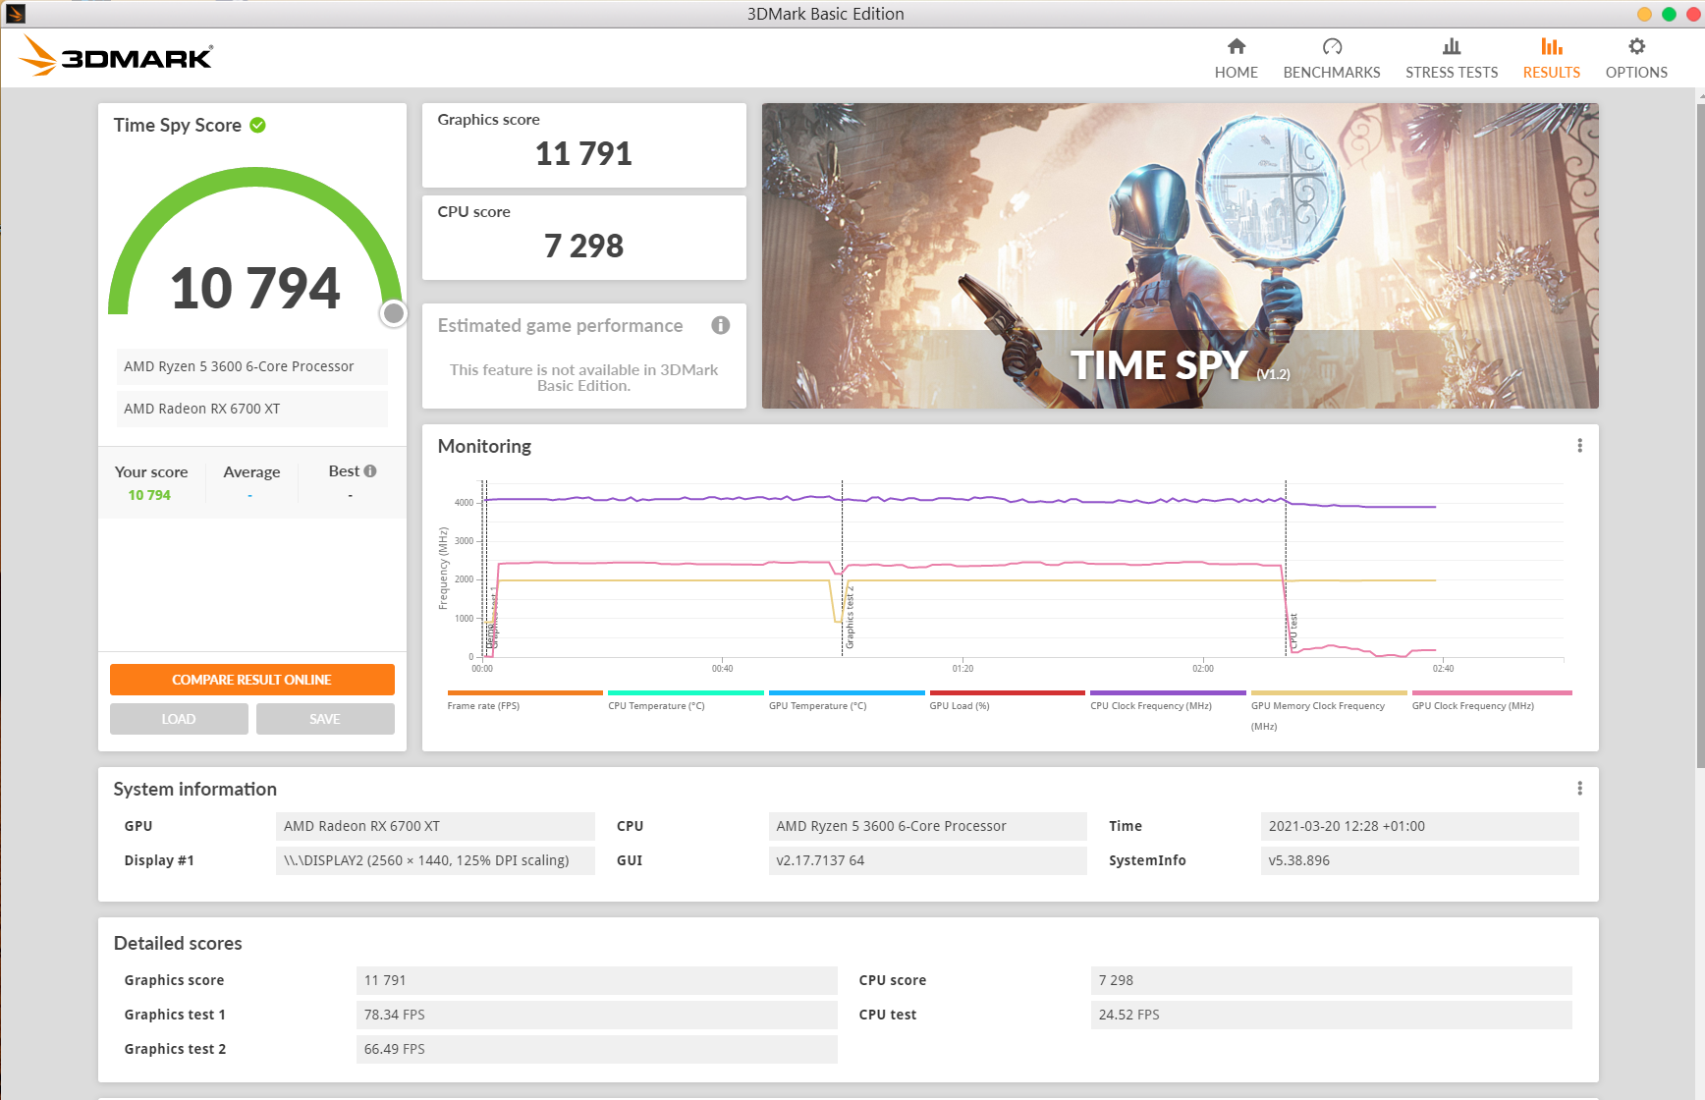
Task: Click Graphics test 1 value 78.34 FPS
Action: point(597,1015)
